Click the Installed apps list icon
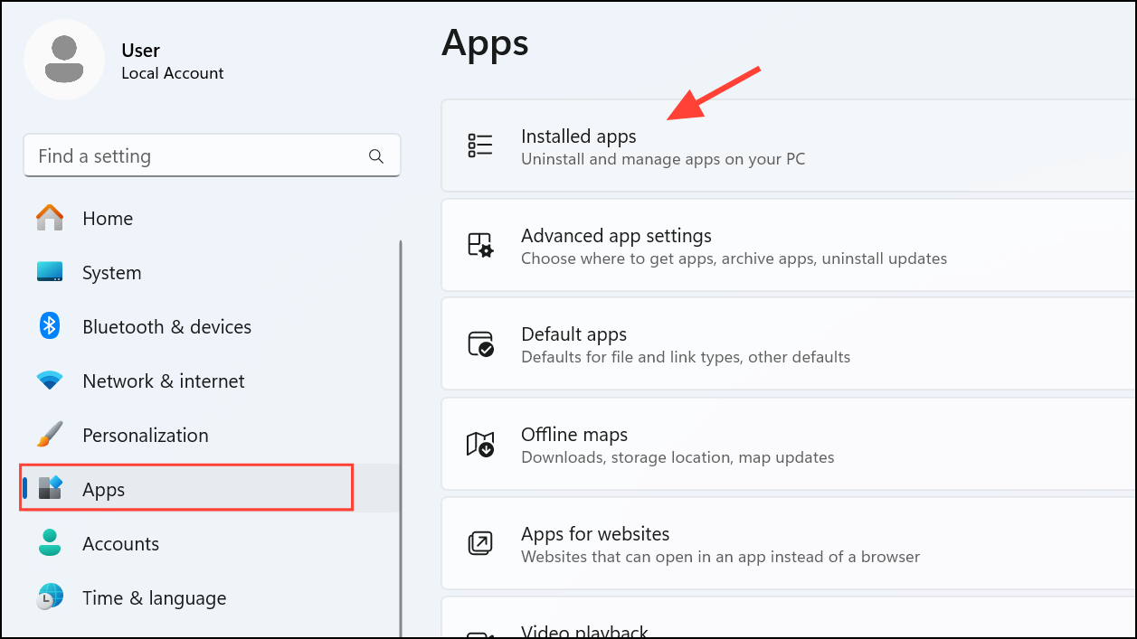 tap(480, 146)
